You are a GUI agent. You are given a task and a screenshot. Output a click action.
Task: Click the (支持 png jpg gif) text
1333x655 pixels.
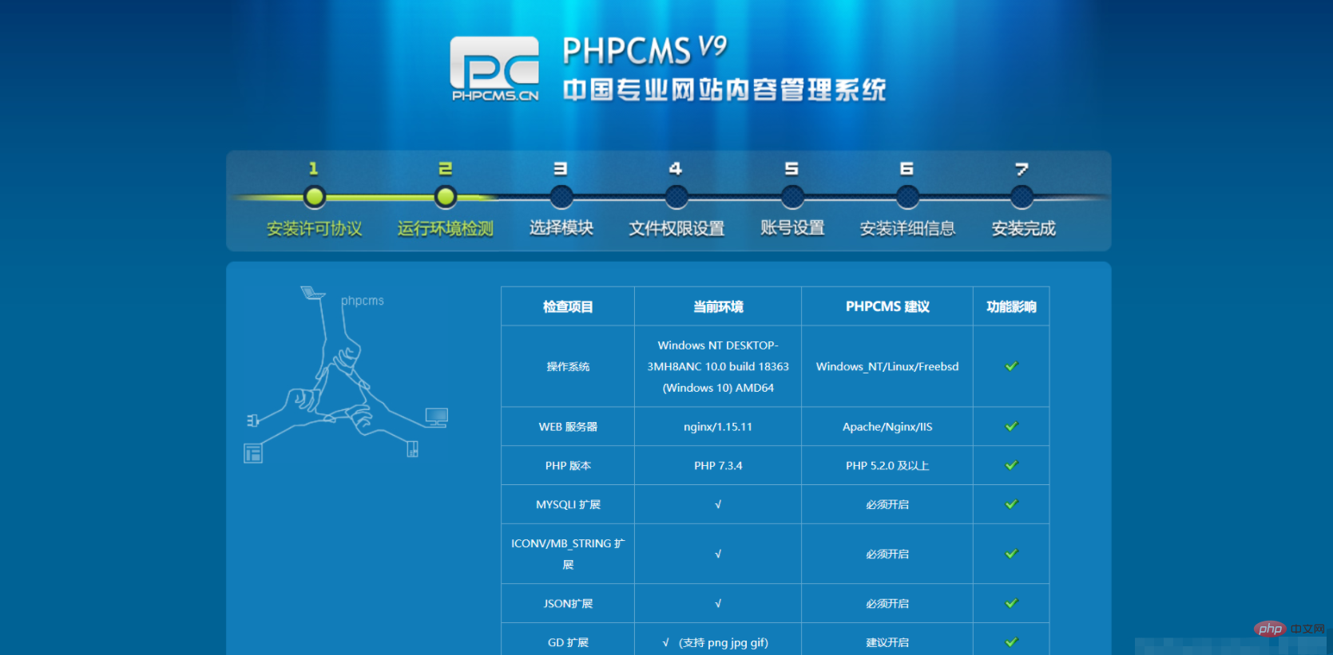click(x=724, y=643)
